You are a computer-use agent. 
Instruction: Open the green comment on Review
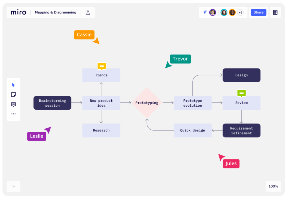click(241, 93)
